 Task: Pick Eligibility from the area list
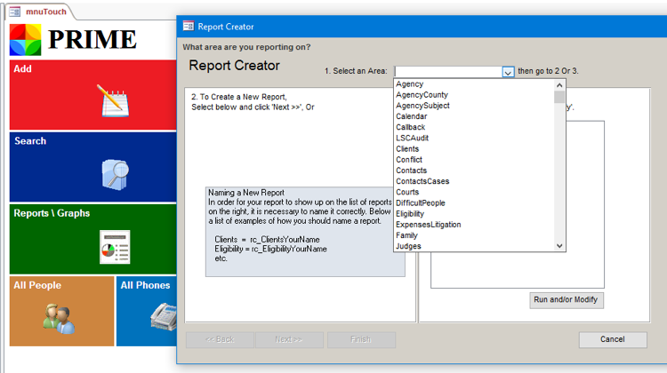coord(410,214)
